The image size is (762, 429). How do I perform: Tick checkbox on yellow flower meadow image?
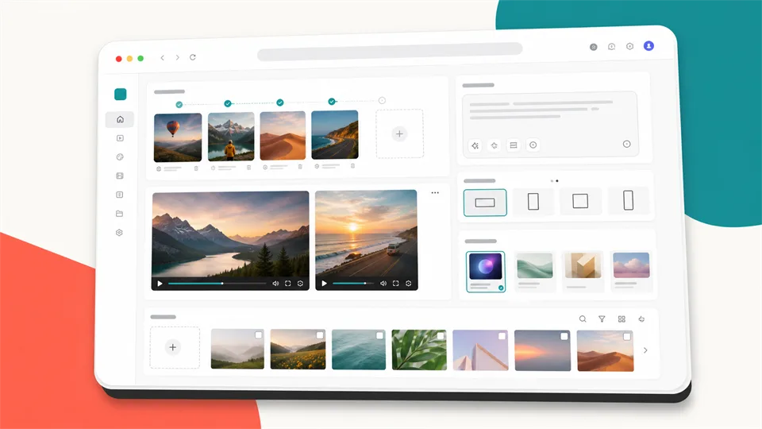pos(320,335)
